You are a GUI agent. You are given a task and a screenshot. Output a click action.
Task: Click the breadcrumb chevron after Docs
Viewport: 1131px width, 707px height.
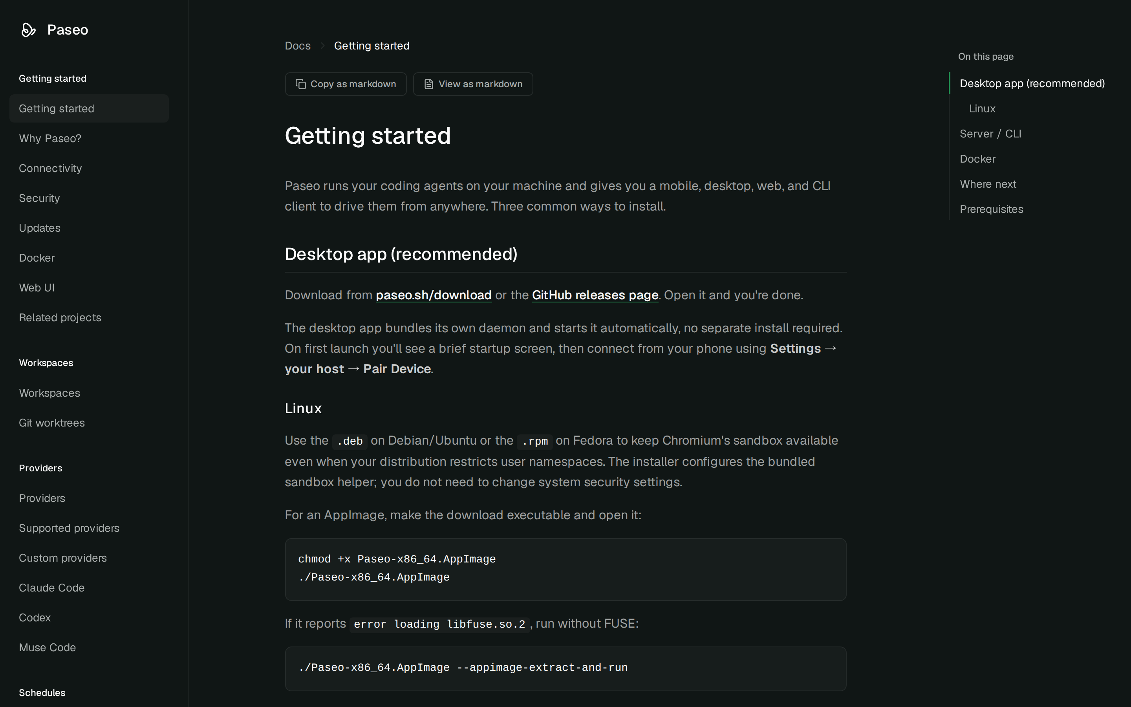click(322, 46)
